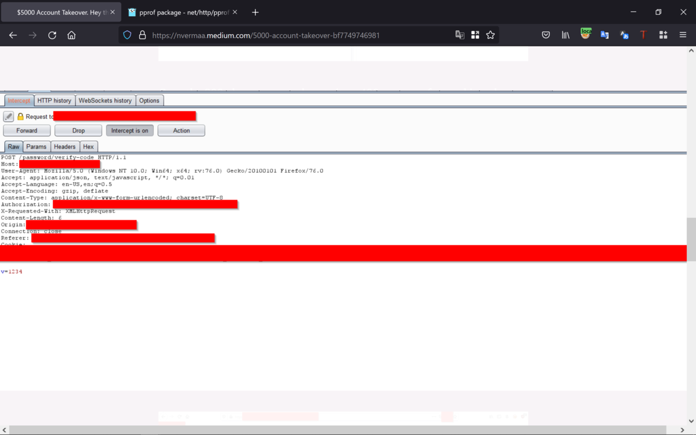Switch to the pprof package tab
696x435 pixels.
click(x=183, y=12)
